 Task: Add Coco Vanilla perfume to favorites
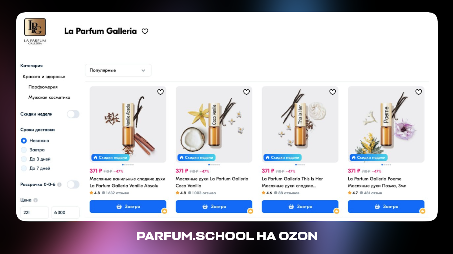coord(246,92)
